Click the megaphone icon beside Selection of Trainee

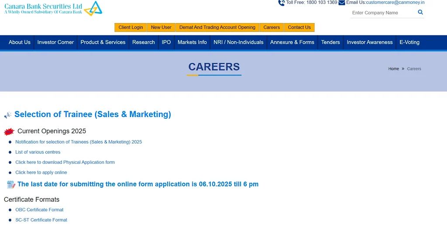click(8, 115)
